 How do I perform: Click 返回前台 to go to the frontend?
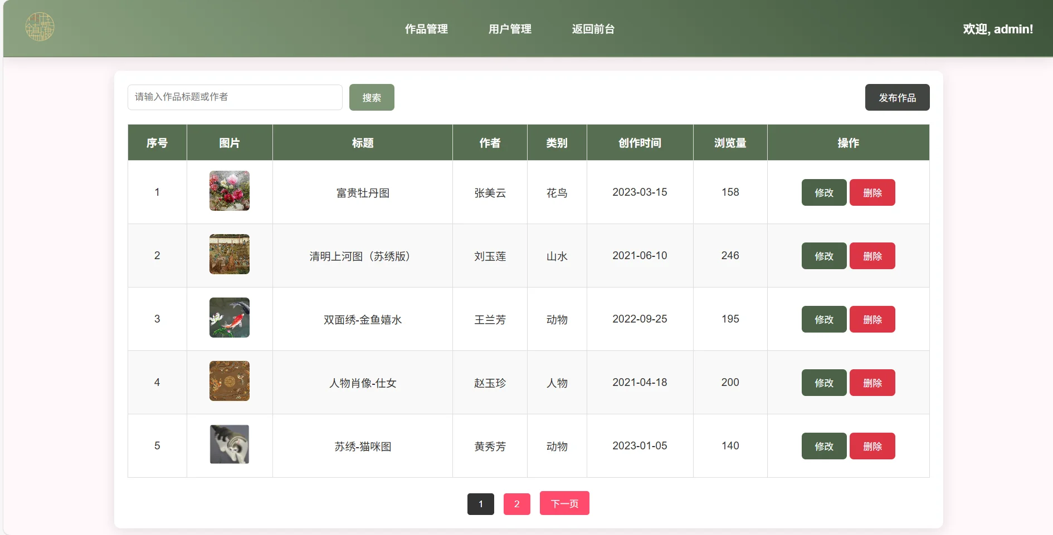pos(592,29)
